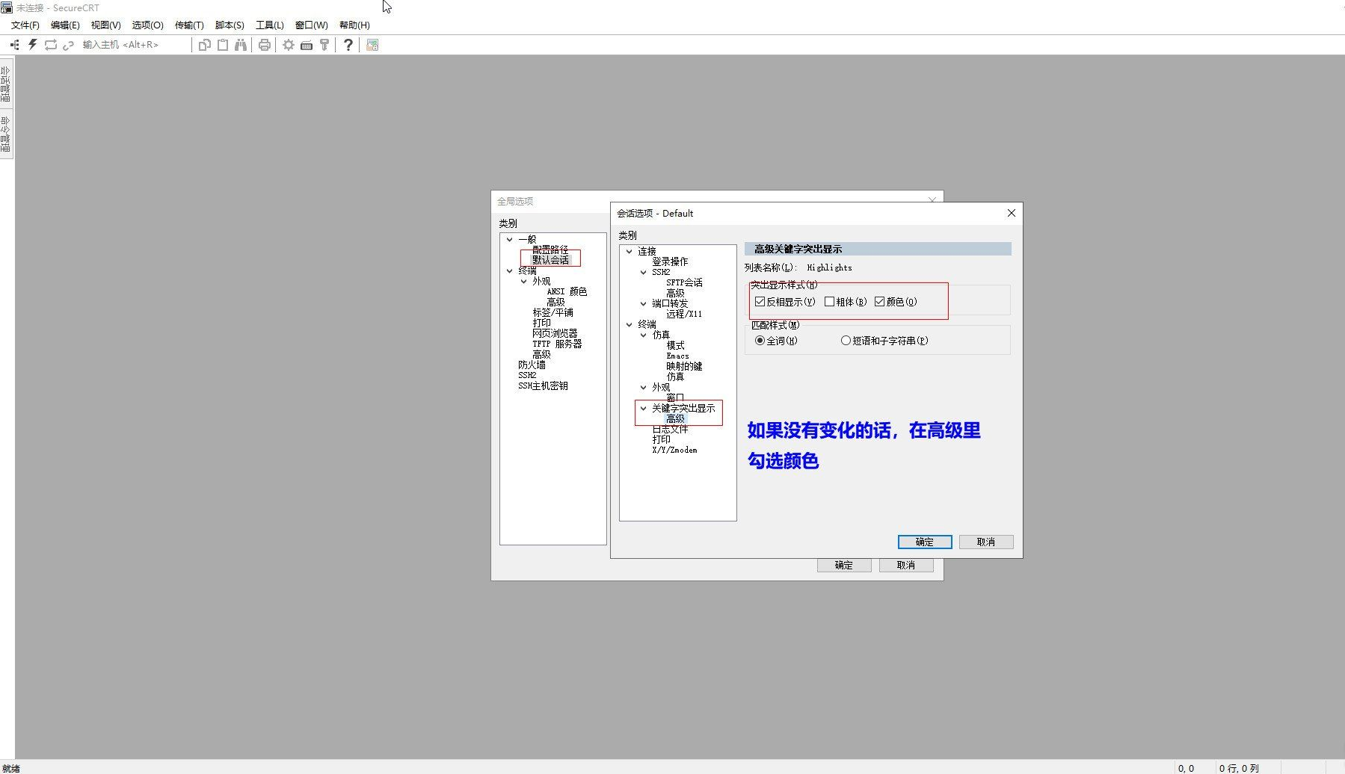
Task: Collapse the 一般 node in global options
Action: coord(510,240)
